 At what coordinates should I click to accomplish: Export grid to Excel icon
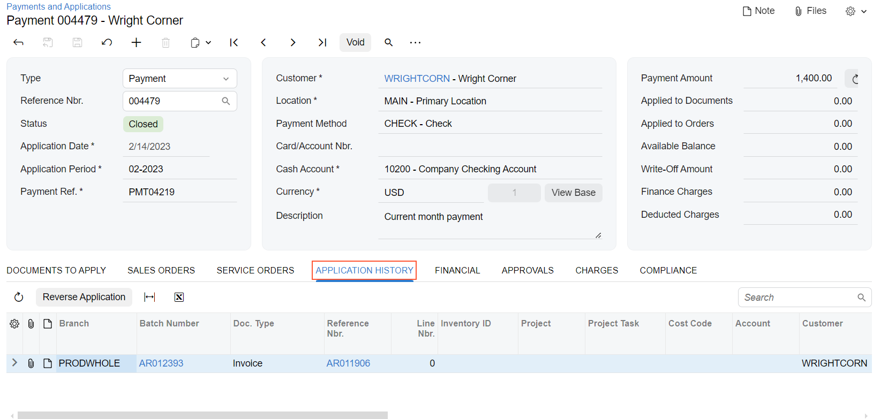tap(179, 297)
